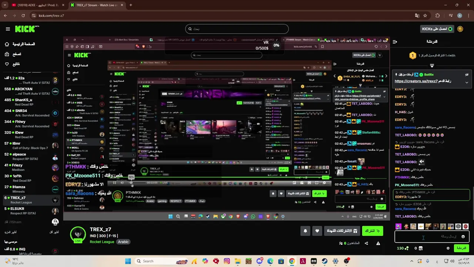The height and width of the screenshot is (267, 474).
Task: Open a new browser tab
Action: coord(131,5)
